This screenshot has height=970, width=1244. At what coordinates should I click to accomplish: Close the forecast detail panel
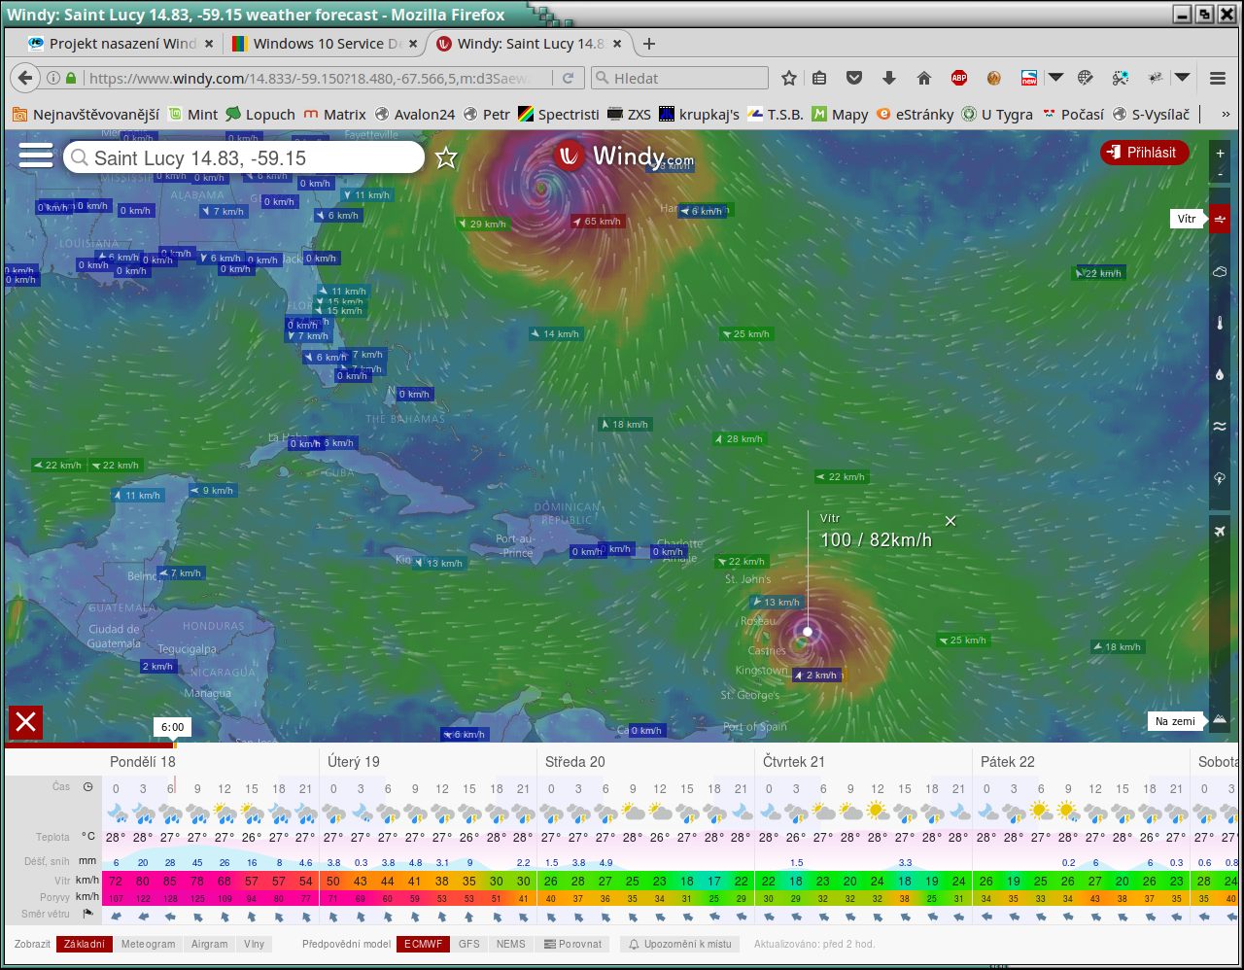click(26, 722)
